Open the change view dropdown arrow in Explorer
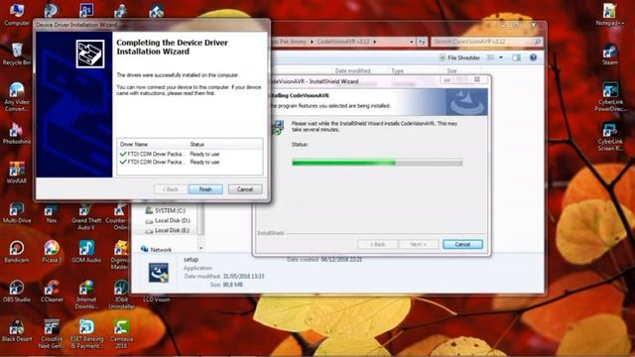Image resolution: width=635 pixels, height=357 pixels. point(501,58)
